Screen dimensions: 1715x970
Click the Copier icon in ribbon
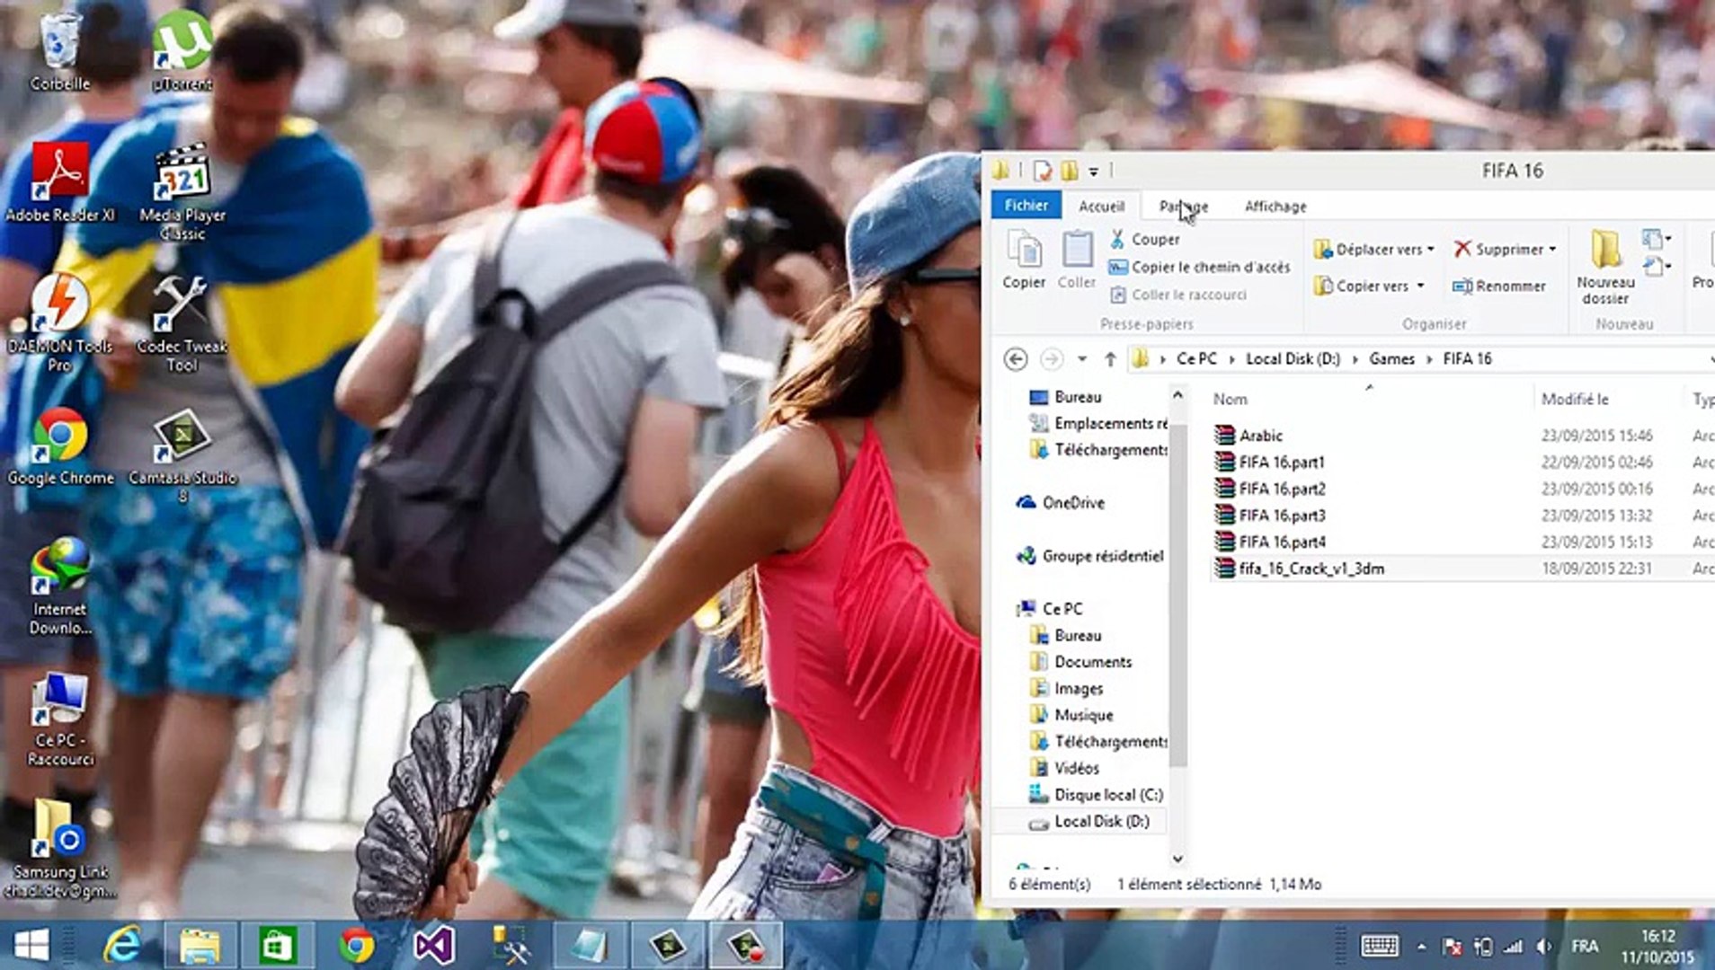point(1024,259)
